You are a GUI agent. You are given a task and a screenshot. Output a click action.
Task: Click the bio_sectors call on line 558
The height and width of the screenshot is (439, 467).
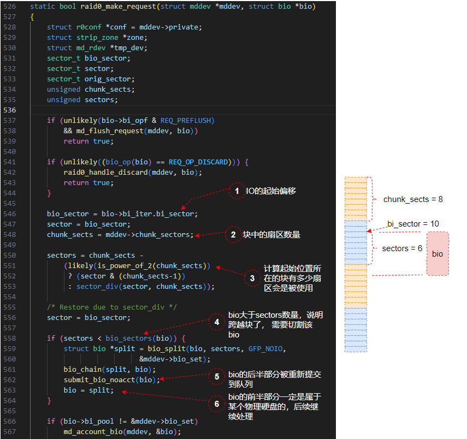129,339
